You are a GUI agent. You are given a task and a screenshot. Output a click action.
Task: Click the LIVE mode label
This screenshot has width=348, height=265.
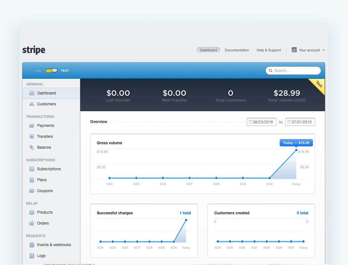[38, 71]
